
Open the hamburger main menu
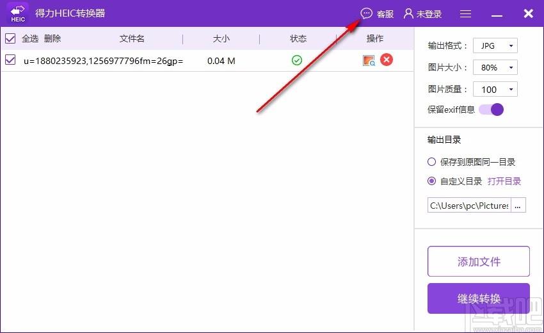[465, 14]
